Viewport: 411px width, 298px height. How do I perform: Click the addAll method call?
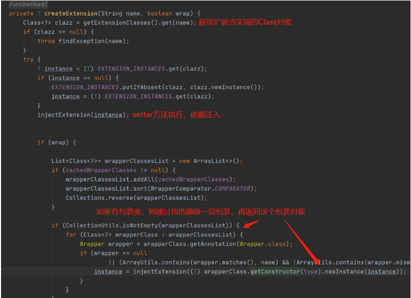(144, 179)
